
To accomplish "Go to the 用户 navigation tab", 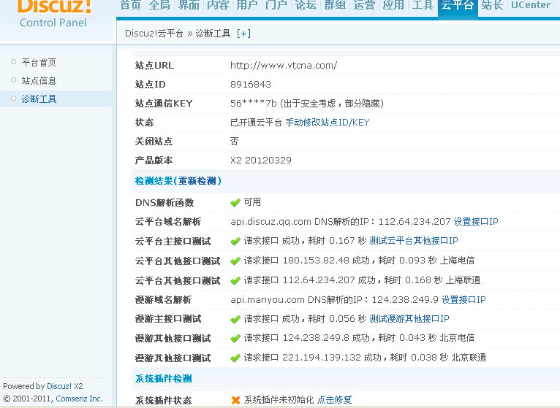I will (x=247, y=5).
